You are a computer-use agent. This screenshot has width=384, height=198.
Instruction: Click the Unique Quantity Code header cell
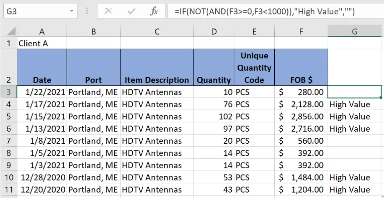pyautogui.click(x=254, y=68)
